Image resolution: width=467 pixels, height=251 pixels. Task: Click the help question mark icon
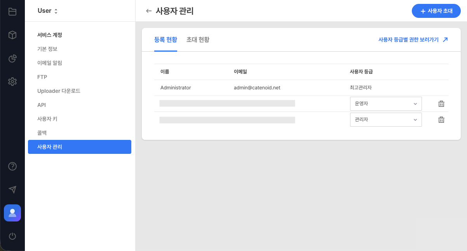pyautogui.click(x=12, y=166)
